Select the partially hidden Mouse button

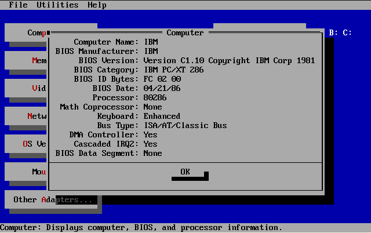(26, 172)
